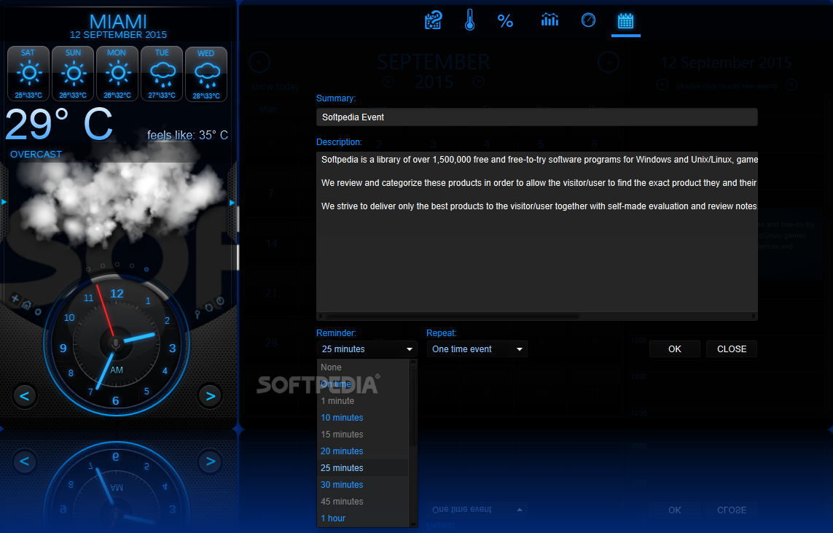
Task: Open the weather map tab icon
Action: click(434, 20)
